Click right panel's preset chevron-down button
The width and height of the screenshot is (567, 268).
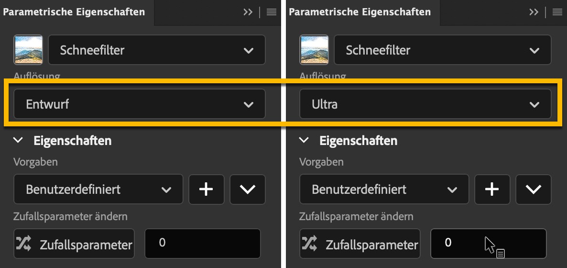(533, 190)
